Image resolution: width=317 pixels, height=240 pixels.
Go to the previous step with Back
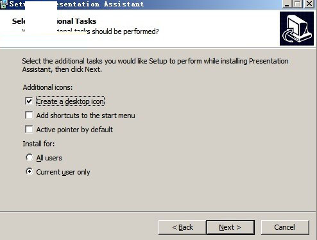[182, 227]
